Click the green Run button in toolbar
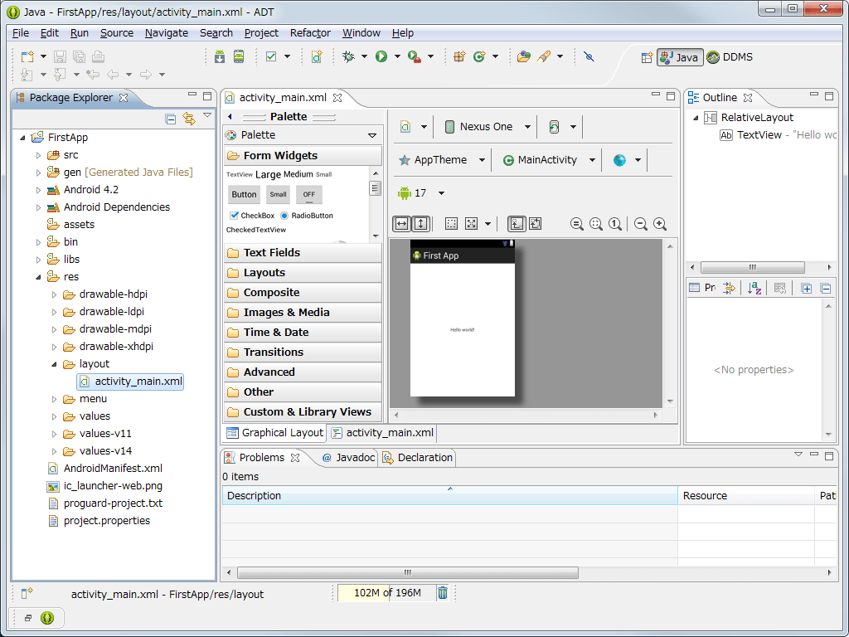849x637 pixels. (381, 56)
